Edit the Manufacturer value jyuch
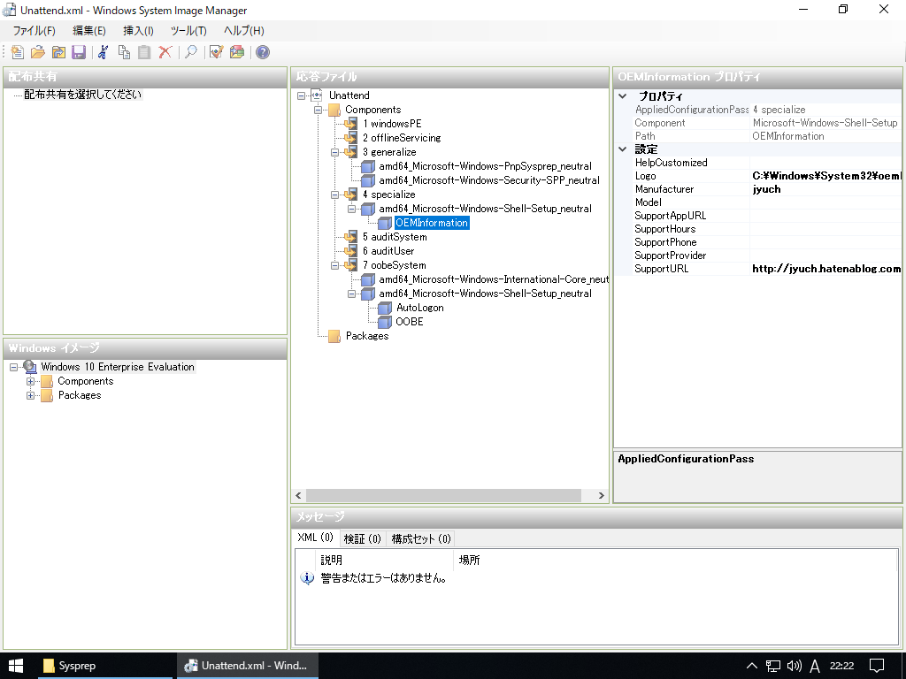Screen dimensions: 906x679 tap(825, 189)
